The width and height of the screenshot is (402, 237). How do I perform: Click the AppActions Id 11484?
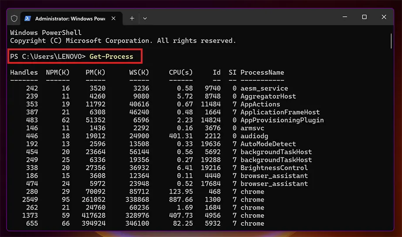(x=211, y=104)
